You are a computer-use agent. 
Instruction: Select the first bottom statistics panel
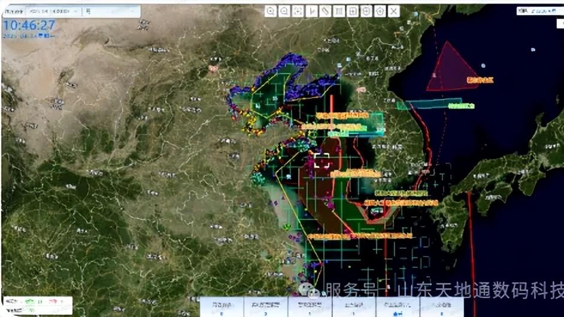tap(222, 307)
